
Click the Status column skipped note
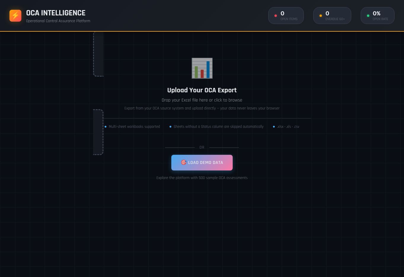218,127
